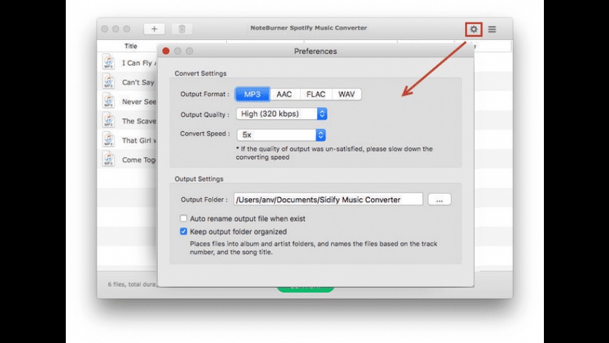Open the Convert Speed dropdown
This screenshot has width=609, height=343.
coord(281,135)
